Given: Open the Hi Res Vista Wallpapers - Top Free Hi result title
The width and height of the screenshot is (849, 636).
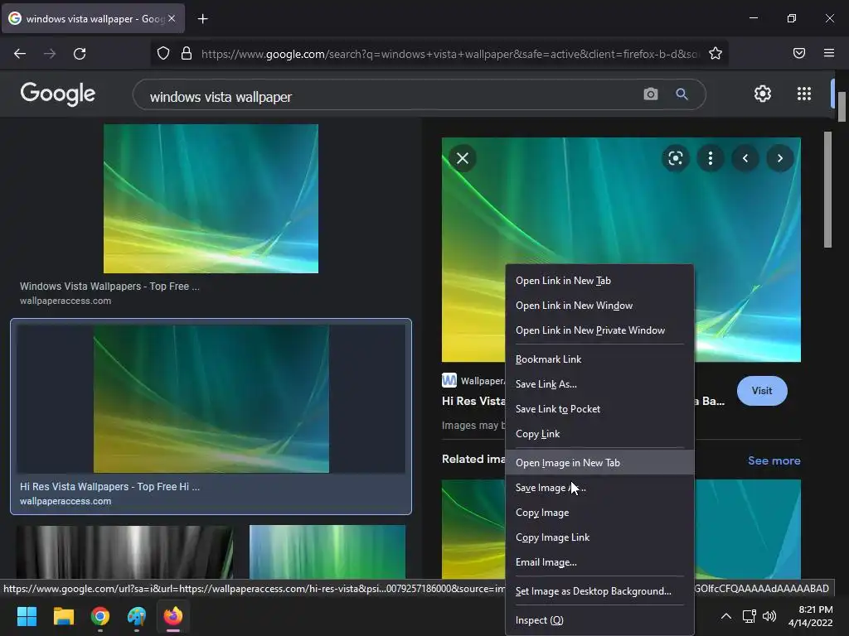Looking at the screenshot, I should tap(110, 487).
